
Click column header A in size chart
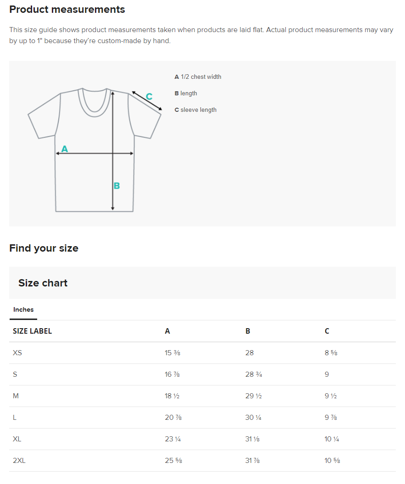point(167,331)
